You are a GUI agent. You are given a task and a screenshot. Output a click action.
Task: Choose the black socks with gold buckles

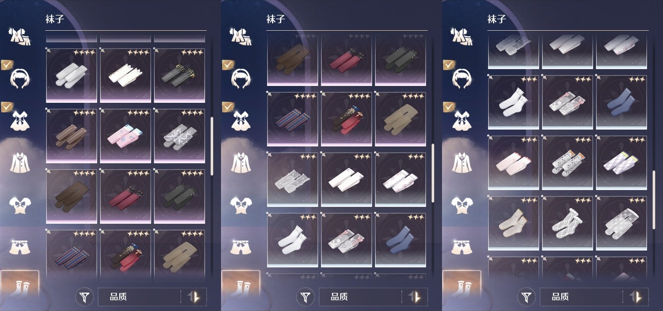pyautogui.click(x=179, y=75)
